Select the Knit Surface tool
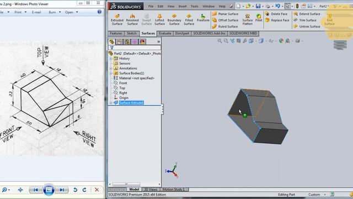 click(x=329, y=19)
